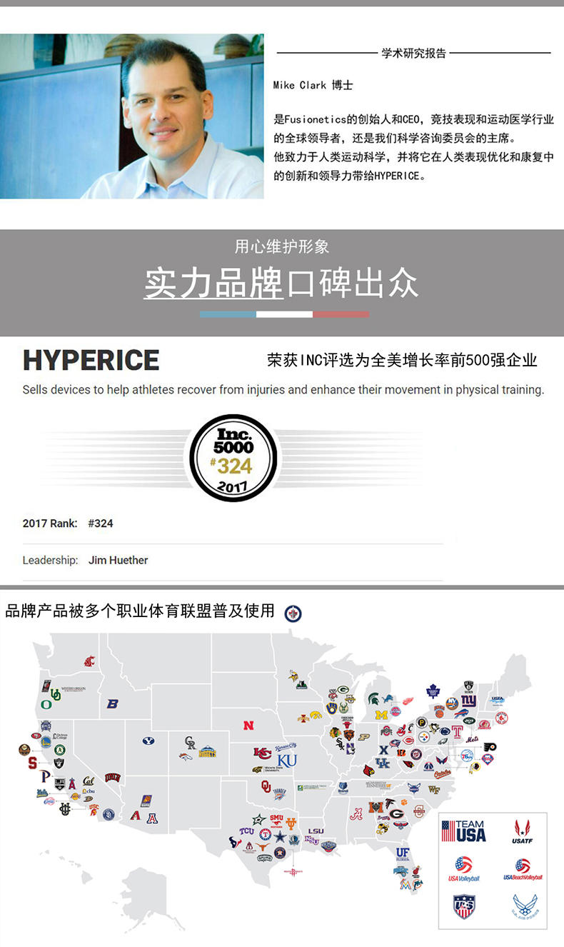Select the Dallas Cowboys star logo

(x=280, y=837)
